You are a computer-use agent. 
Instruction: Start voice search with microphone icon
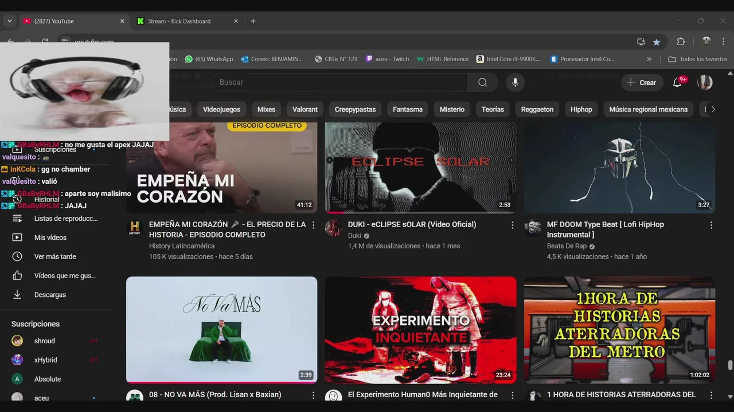(515, 82)
